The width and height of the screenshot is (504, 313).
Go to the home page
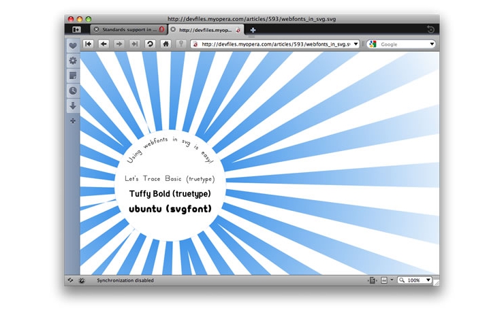point(166,44)
